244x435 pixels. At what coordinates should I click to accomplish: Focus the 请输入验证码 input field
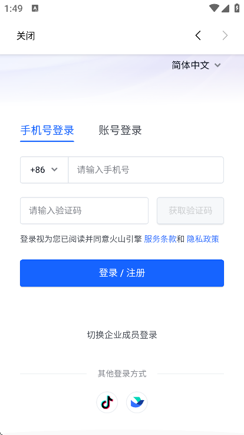[x=84, y=210]
